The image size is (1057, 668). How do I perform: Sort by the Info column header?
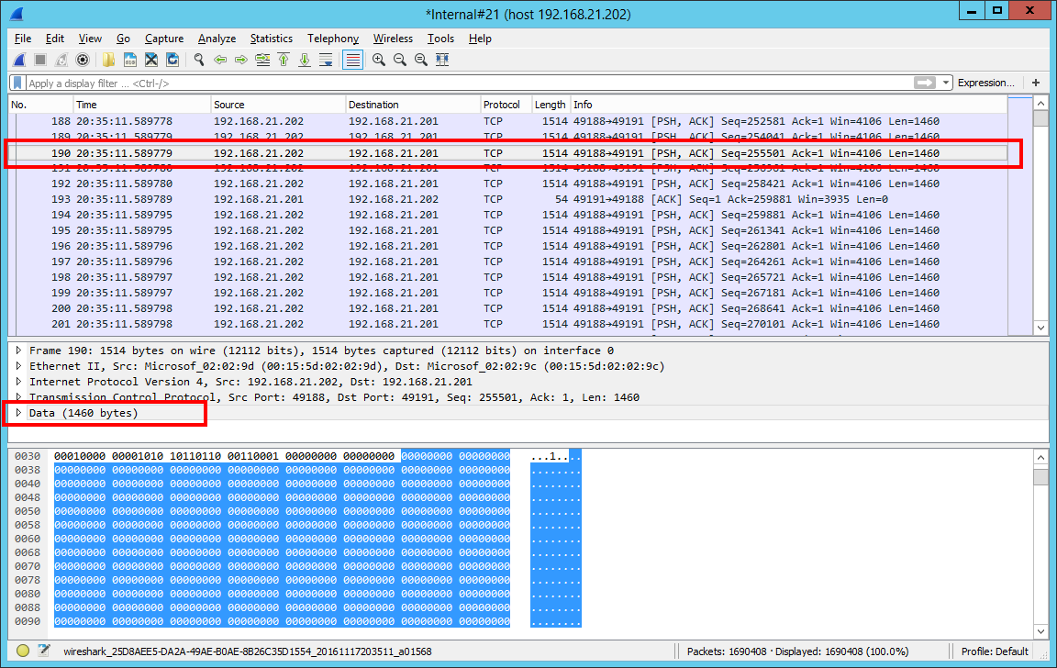[789, 105]
